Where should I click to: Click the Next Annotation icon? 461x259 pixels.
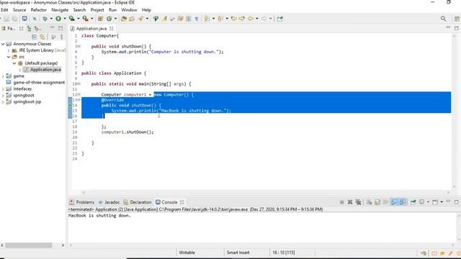[x=206, y=19]
